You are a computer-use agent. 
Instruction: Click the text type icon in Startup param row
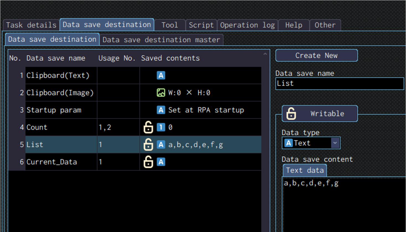click(161, 110)
